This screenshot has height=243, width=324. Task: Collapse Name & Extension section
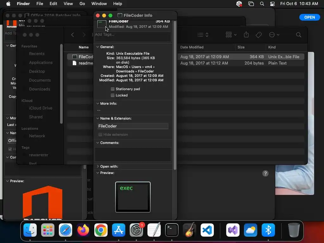tap(97, 118)
